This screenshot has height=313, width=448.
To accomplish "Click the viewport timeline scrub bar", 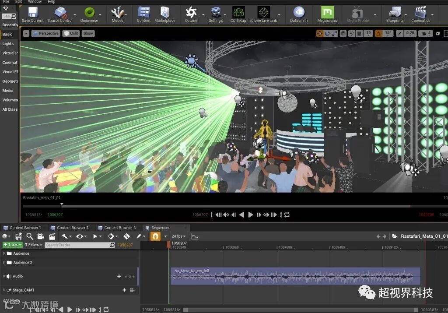I will pyautogui.click(x=216, y=206).
